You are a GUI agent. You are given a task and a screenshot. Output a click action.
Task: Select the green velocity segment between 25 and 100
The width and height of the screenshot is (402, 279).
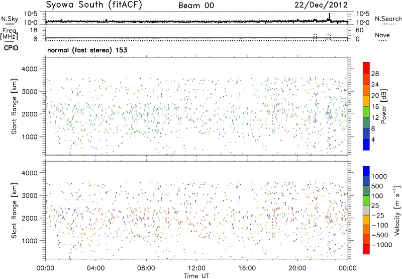[366, 200]
